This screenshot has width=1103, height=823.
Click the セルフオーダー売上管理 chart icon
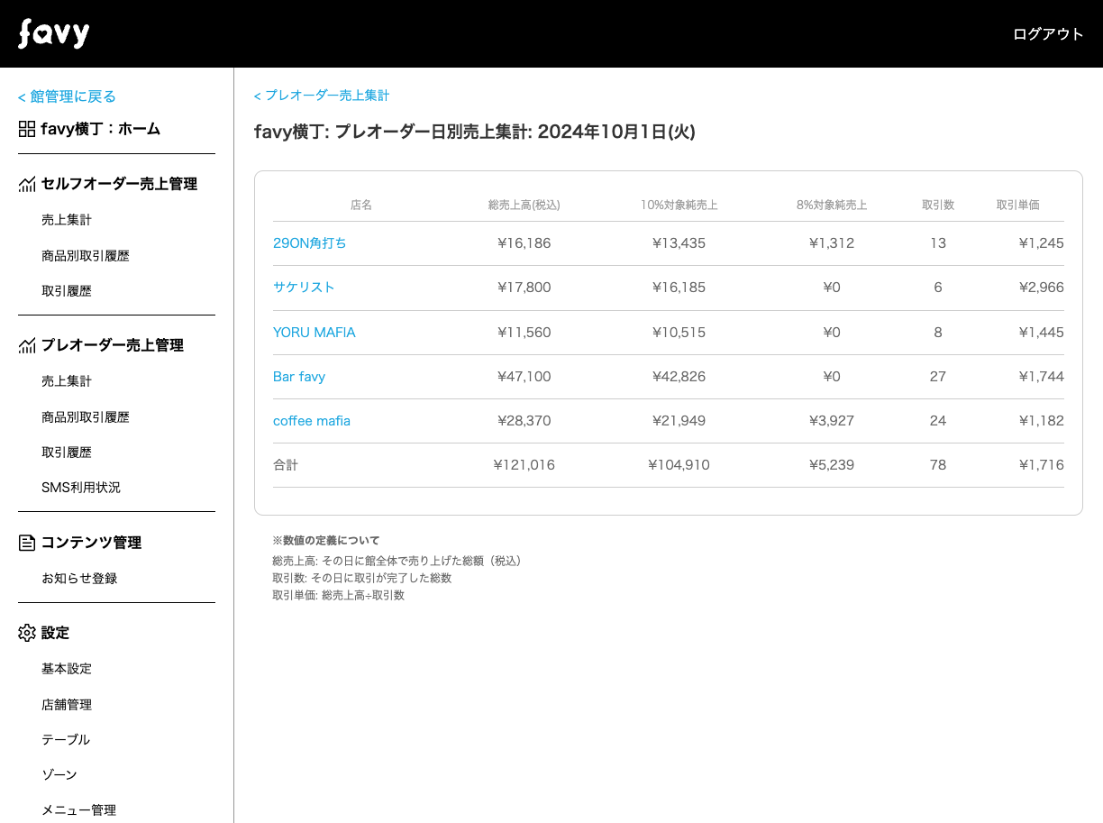(x=27, y=184)
